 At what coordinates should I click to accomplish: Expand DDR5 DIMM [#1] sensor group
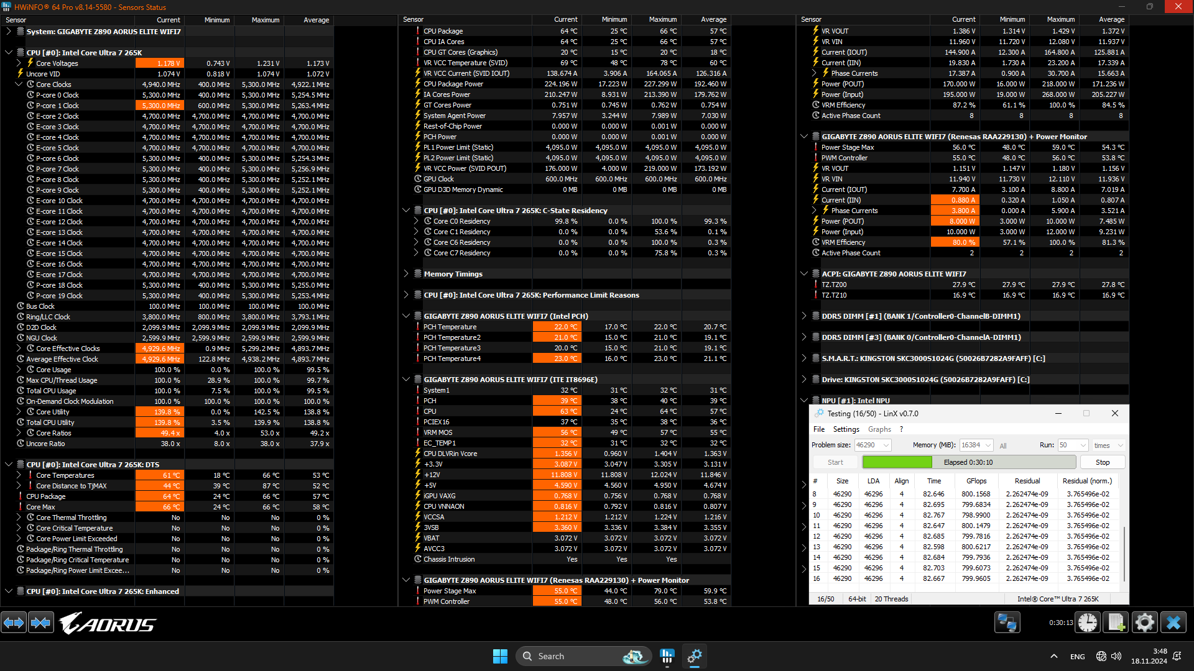click(x=804, y=316)
